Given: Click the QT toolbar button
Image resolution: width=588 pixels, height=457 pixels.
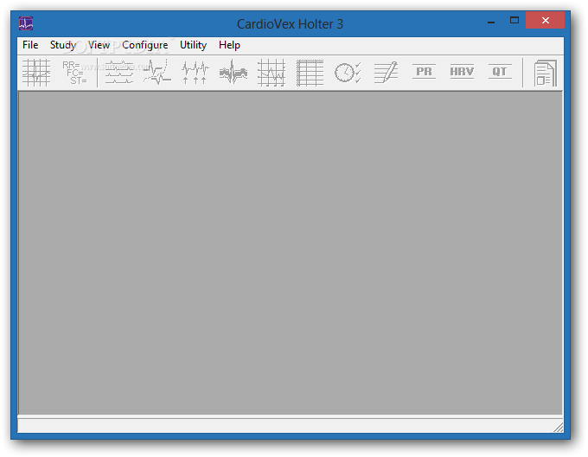Looking at the screenshot, I should click(500, 71).
